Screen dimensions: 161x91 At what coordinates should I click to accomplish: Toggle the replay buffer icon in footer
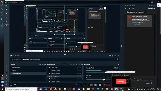[x=96, y=85]
